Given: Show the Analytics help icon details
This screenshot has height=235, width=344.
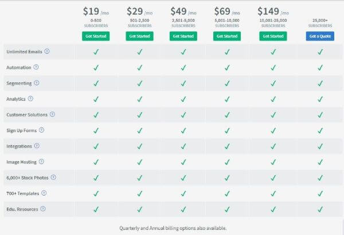Looking at the screenshot, I should click(x=30, y=98).
